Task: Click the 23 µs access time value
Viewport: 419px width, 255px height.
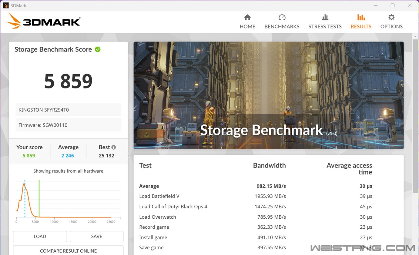Action: 366,227
